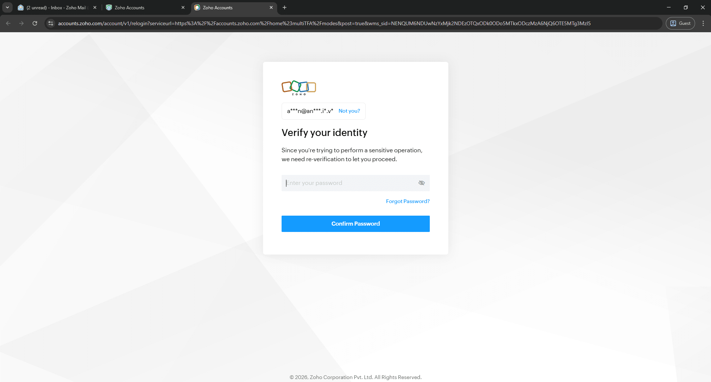Open the Forgot Password? link
The height and width of the screenshot is (382, 711).
point(408,201)
